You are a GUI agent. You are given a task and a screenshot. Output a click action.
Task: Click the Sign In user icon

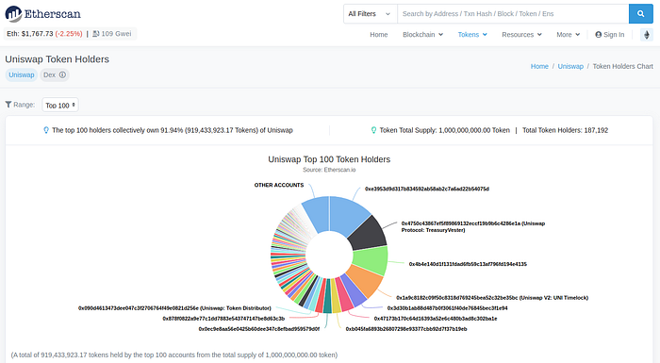click(598, 35)
